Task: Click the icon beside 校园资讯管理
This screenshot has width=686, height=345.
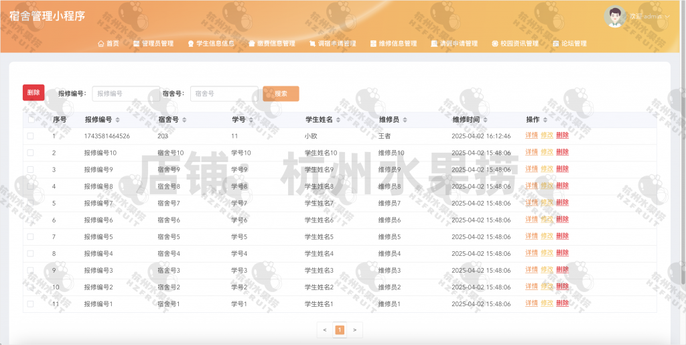Action: (495, 44)
